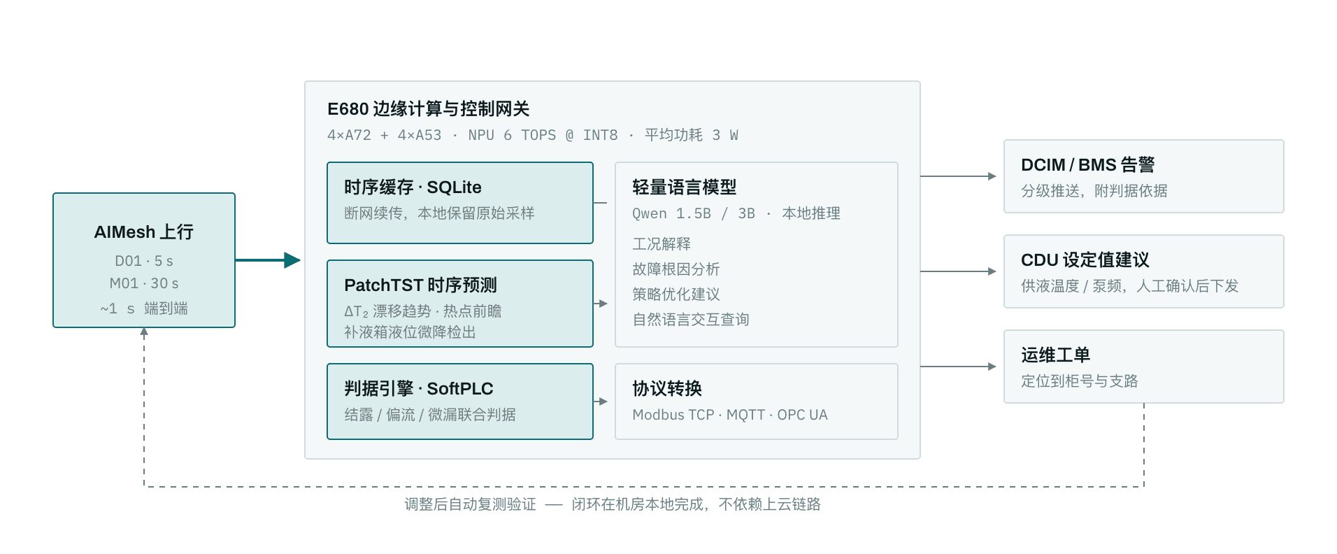Click the AIMesh 上行 box title
The height and width of the screenshot is (554, 1337).
(x=144, y=232)
